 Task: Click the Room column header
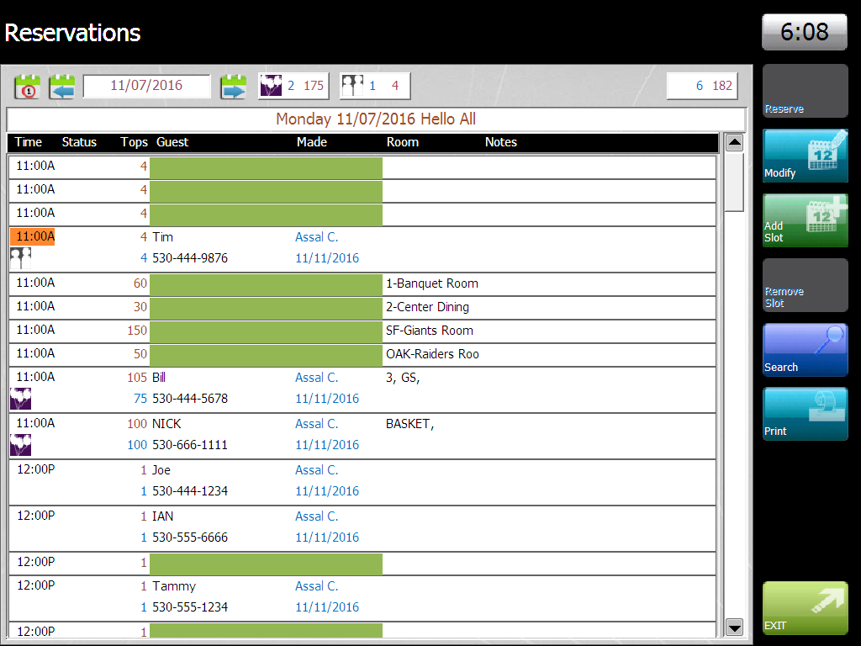coord(403,142)
